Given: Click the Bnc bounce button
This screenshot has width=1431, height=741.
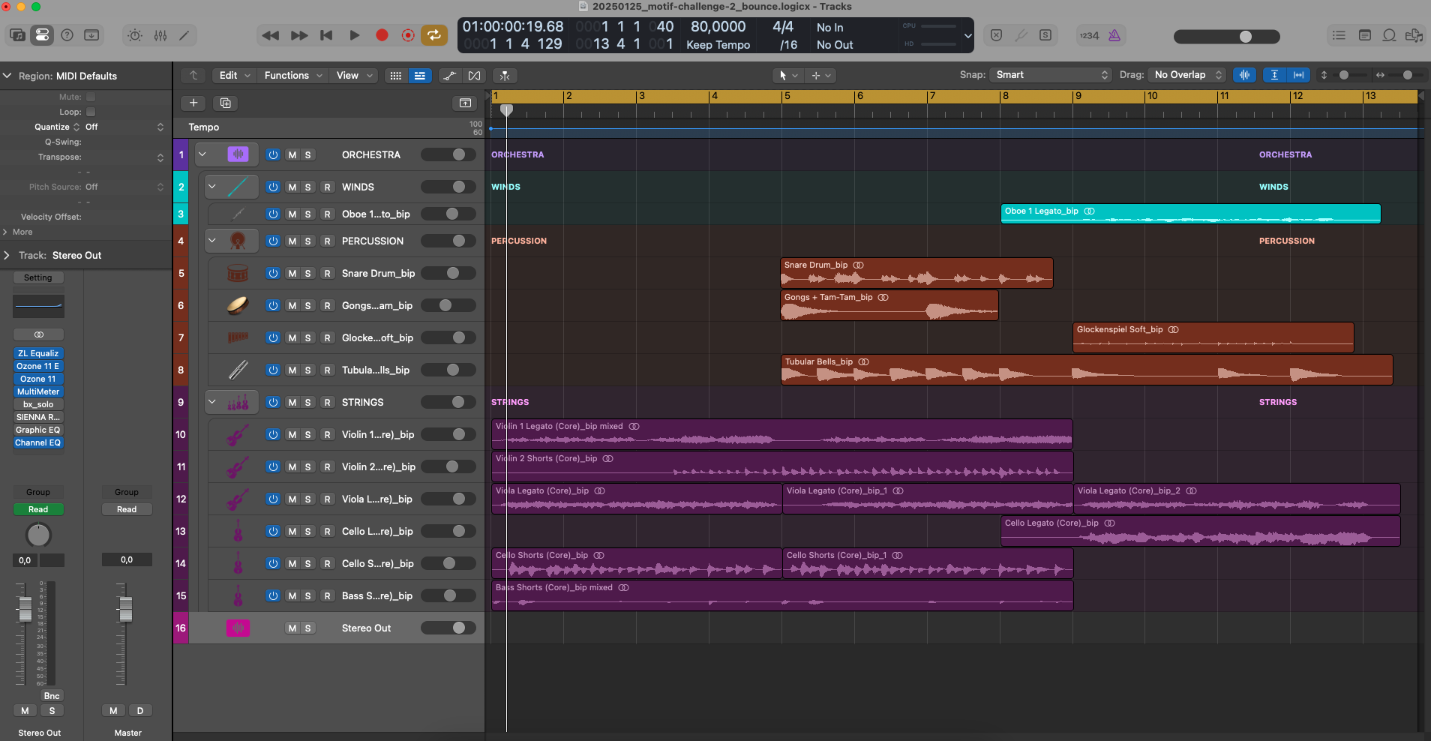Looking at the screenshot, I should point(52,696).
